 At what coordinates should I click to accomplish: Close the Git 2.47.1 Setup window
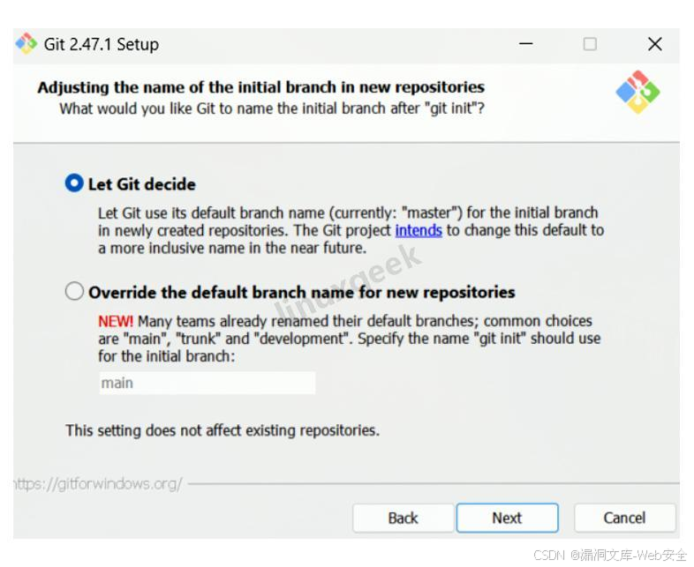click(x=654, y=44)
